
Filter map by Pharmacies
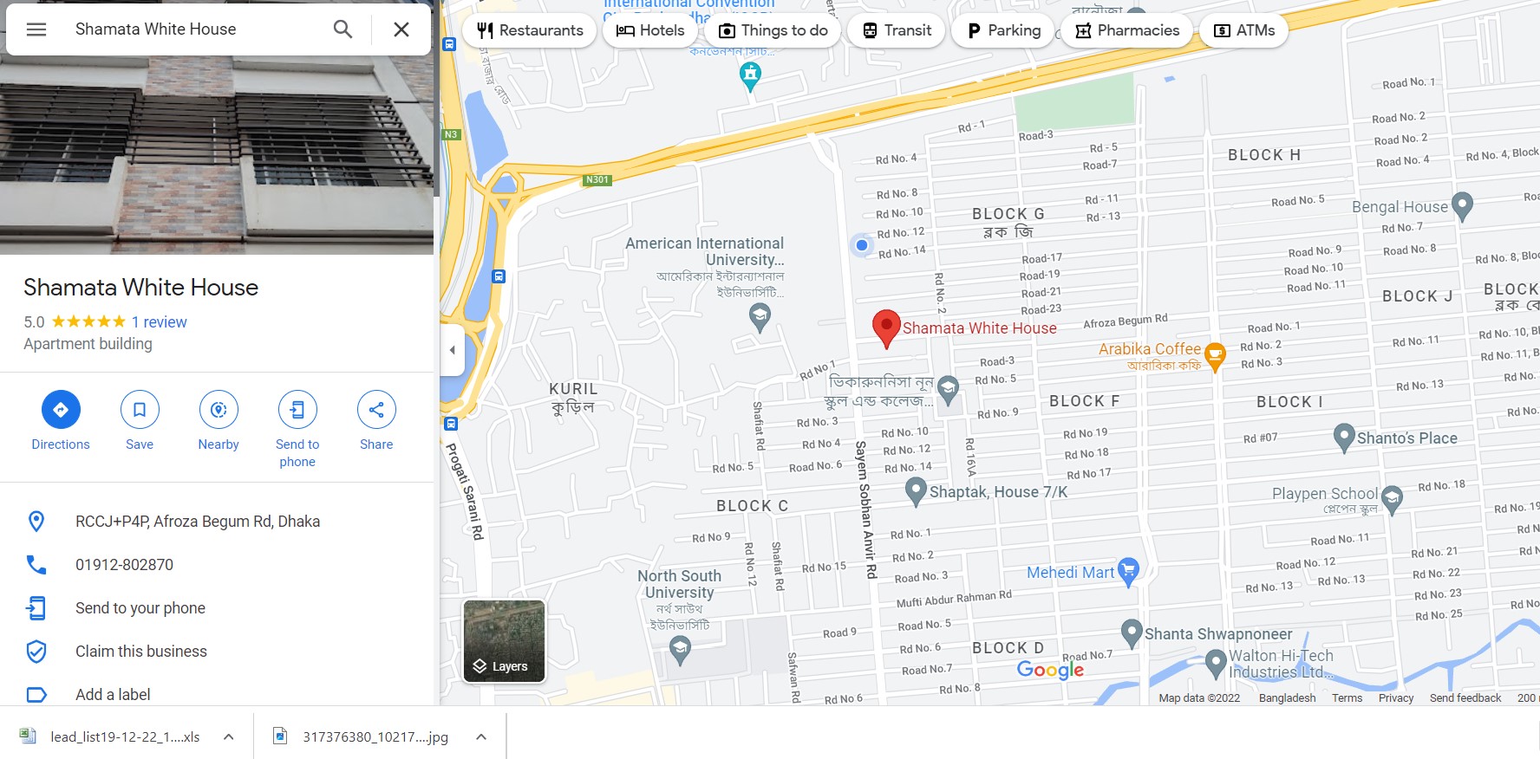point(1127,30)
